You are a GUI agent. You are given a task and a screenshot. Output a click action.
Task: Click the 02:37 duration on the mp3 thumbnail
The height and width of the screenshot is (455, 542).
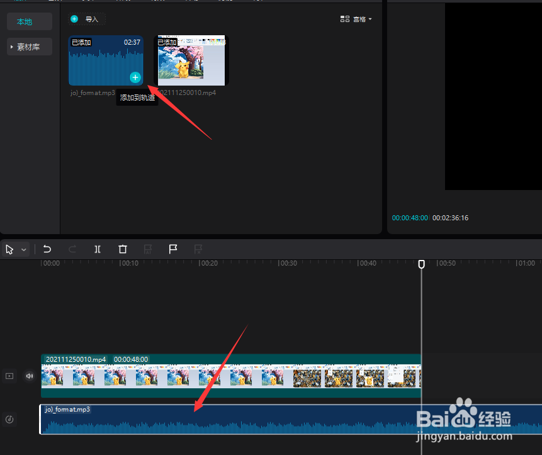(x=132, y=42)
